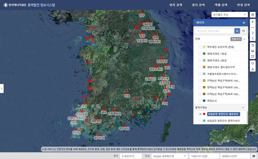
Task: Close the 레이어 panel
Action: [x=244, y=23]
